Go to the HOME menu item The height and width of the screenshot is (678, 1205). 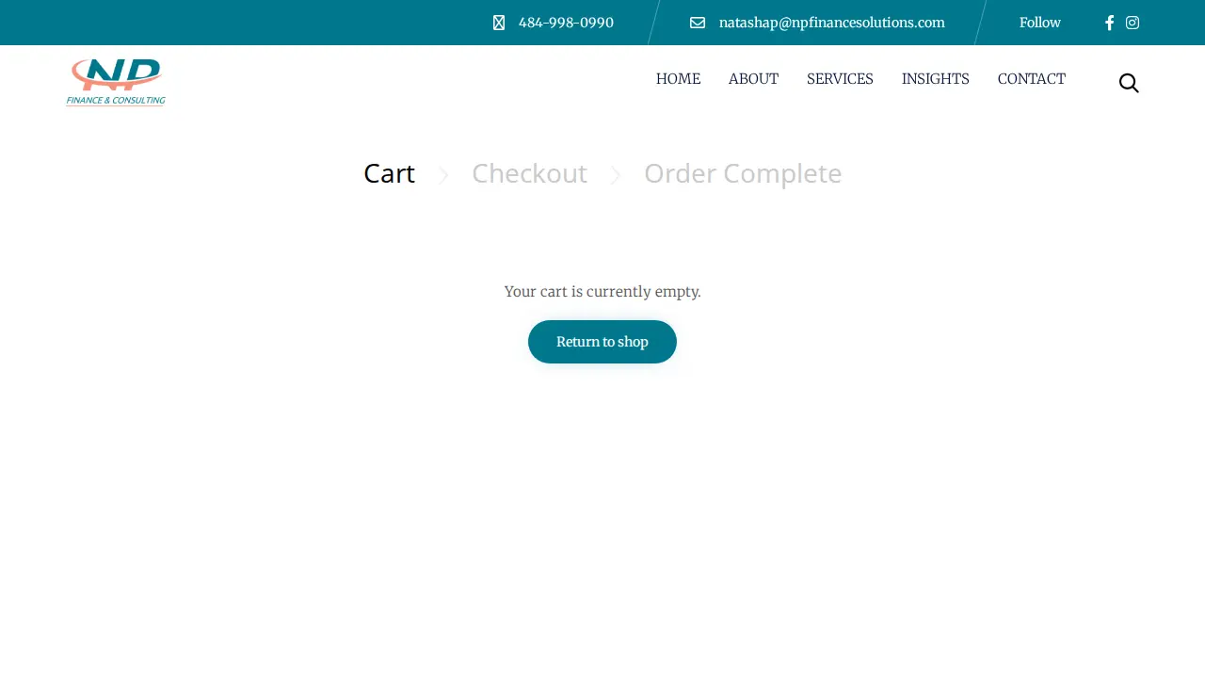(x=678, y=79)
